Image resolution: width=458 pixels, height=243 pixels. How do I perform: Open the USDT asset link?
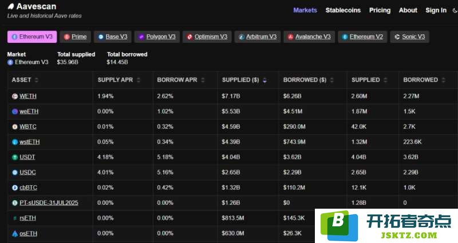[27, 157]
